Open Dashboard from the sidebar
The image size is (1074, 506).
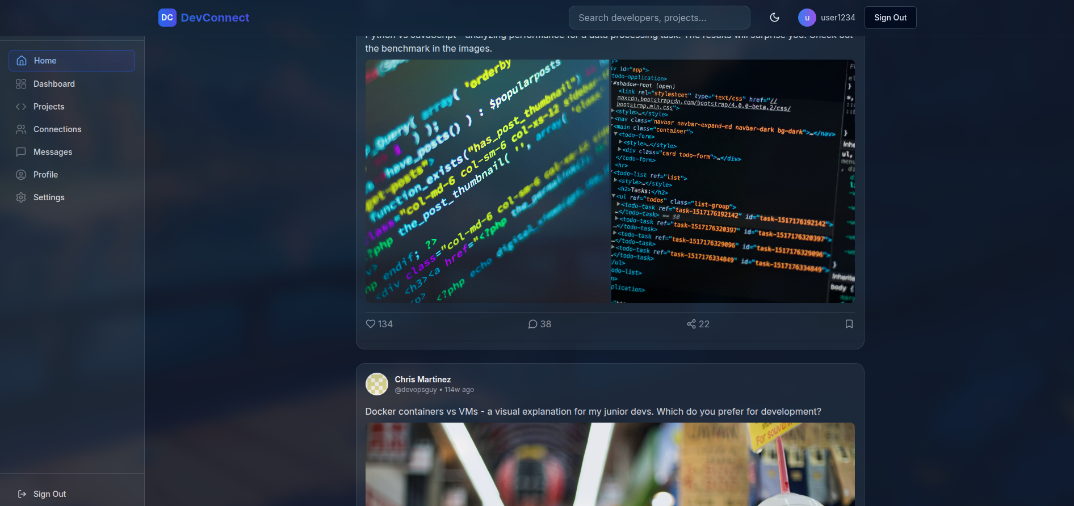(x=54, y=84)
